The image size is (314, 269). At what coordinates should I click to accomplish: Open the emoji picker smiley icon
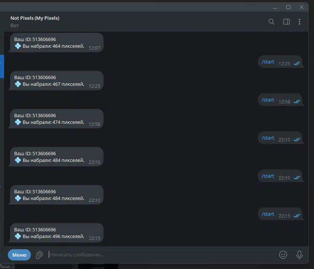pyautogui.click(x=283, y=255)
